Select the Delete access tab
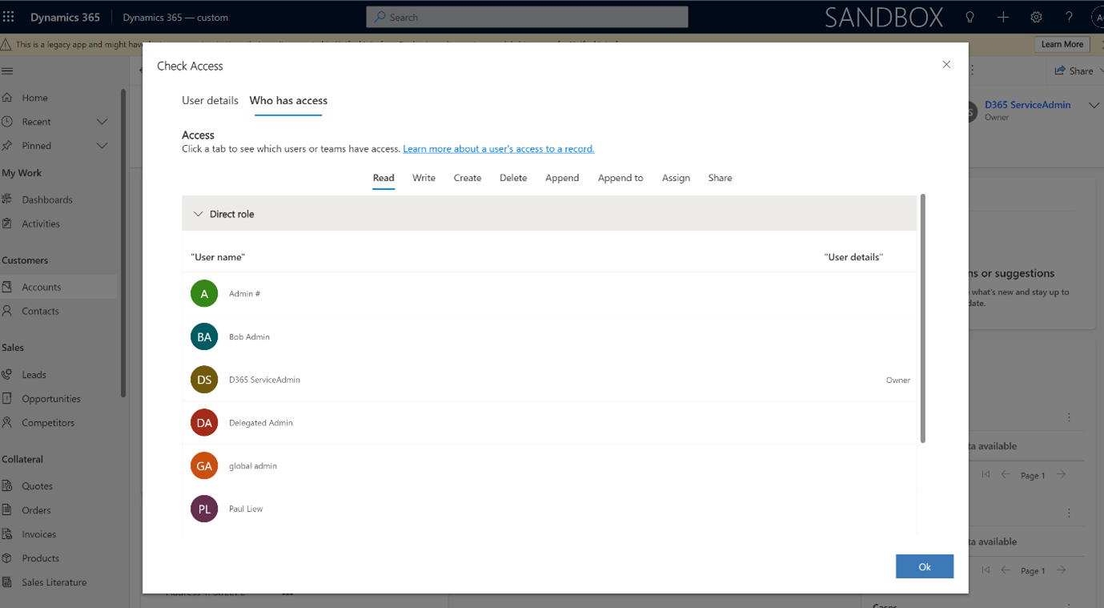Screen dimensions: 1104x608 coord(513,178)
